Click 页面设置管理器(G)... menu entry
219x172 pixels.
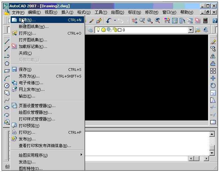tap(37, 106)
